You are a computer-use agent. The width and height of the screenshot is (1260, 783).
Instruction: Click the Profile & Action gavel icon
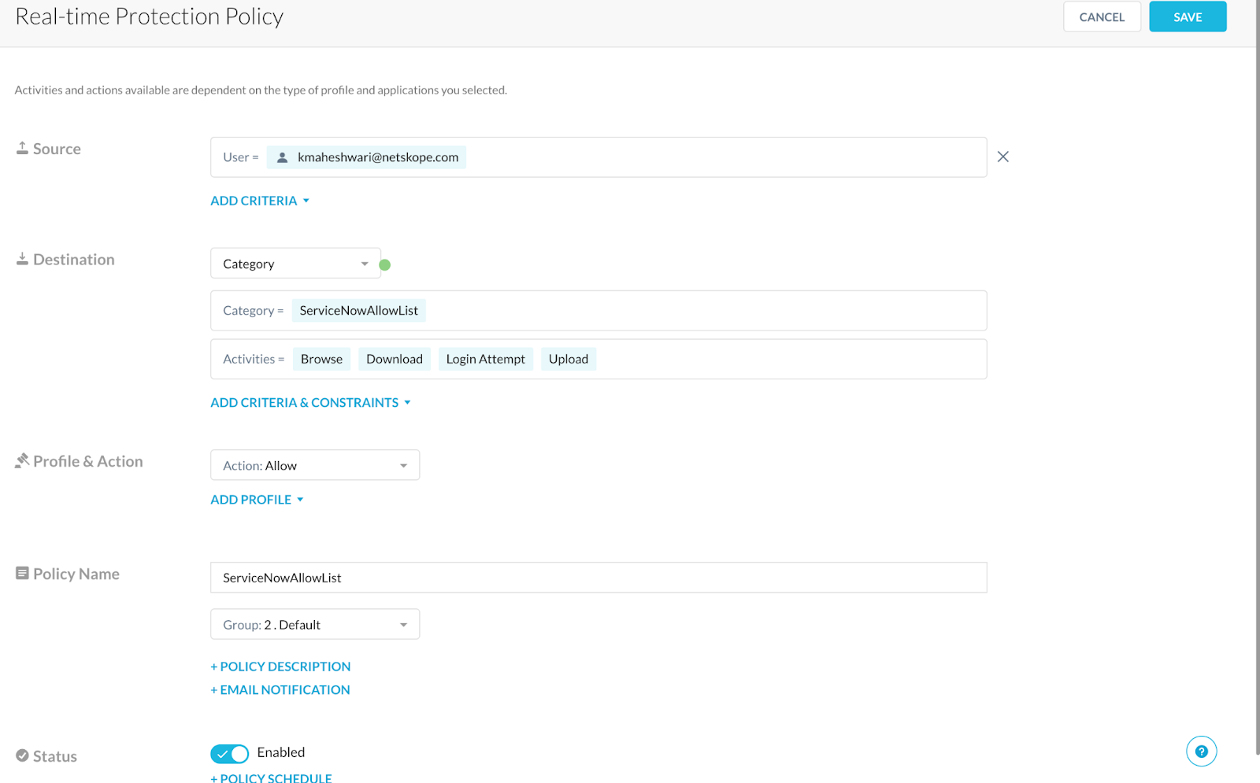22,460
